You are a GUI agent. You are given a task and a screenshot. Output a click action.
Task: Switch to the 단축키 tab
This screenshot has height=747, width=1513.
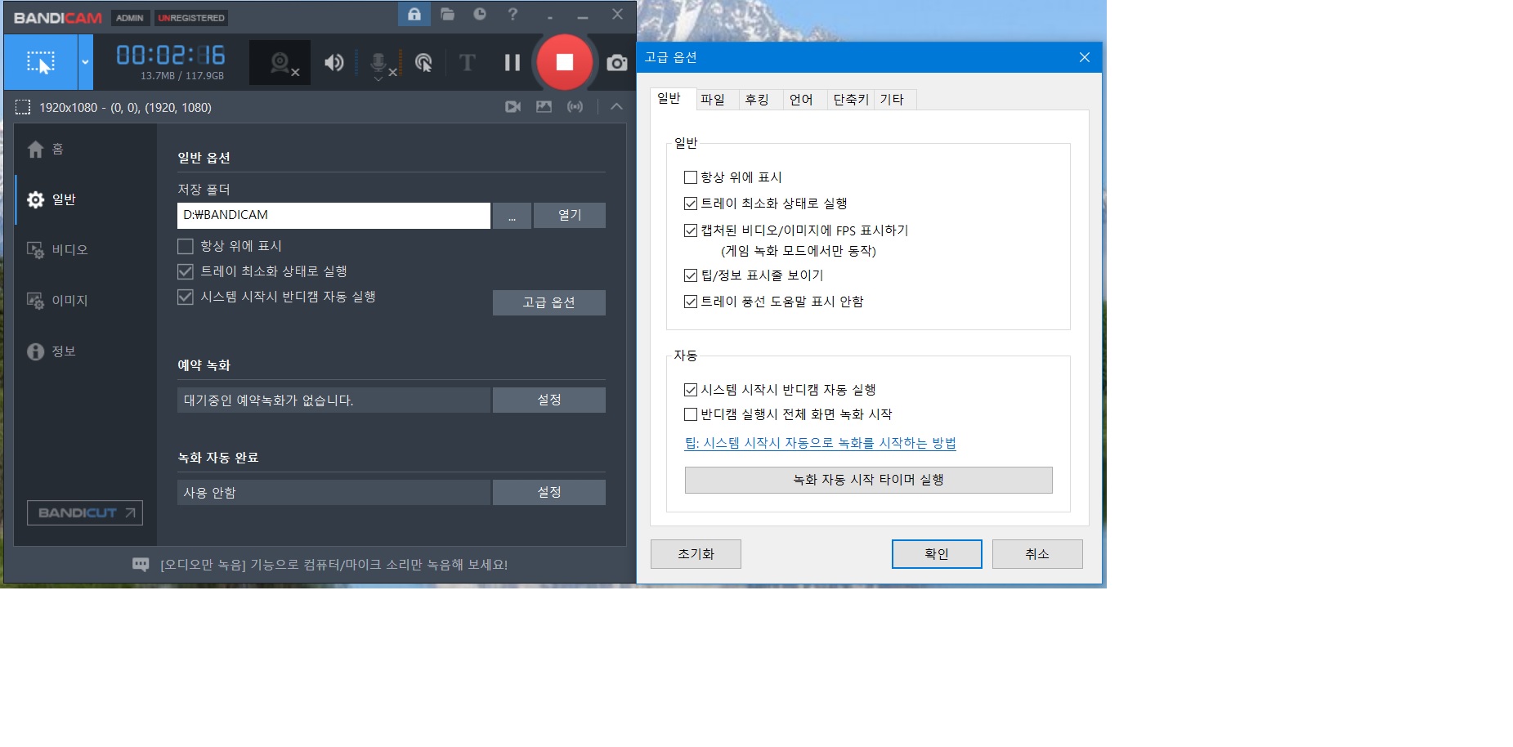coord(851,100)
